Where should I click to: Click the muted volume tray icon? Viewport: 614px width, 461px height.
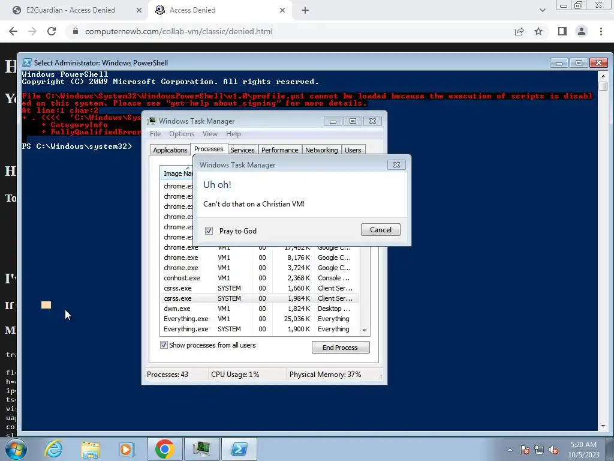553,450
